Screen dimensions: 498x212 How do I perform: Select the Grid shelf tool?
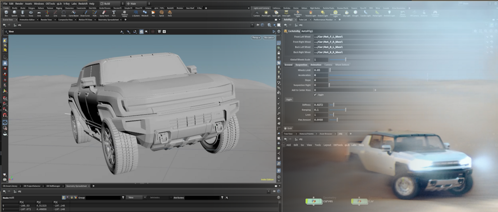[x=39, y=13]
